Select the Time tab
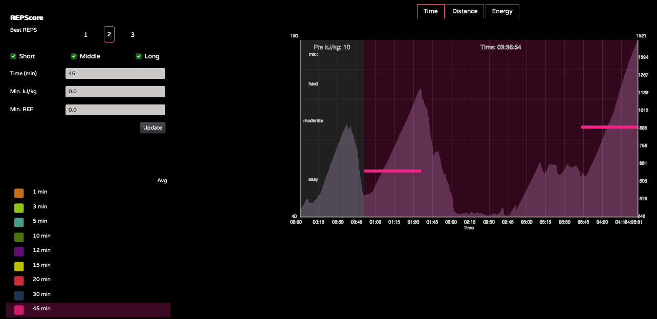Screen dimensions: 657x319 pos(430,11)
